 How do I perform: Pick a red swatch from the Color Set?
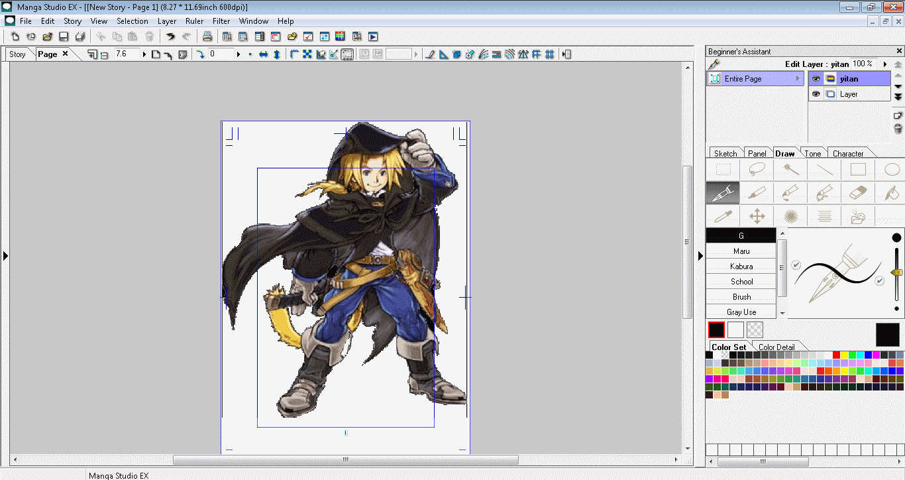tap(837, 355)
